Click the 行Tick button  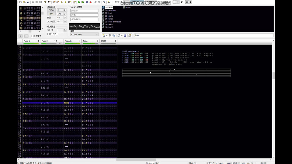tap(51, 10)
